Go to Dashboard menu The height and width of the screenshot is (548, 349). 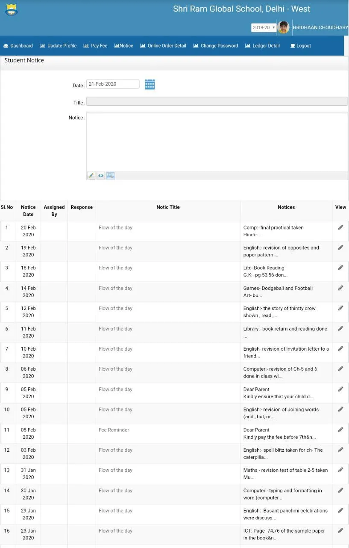coord(18,46)
